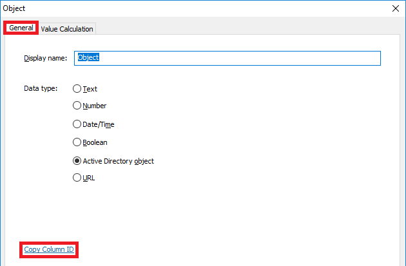Image resolution: width=406 pixels, height=266 pixels.
Task: Click the Display name text field
Action: 227,58
